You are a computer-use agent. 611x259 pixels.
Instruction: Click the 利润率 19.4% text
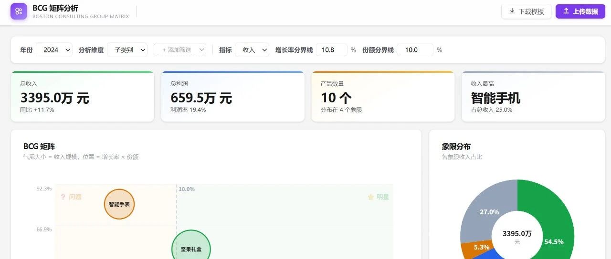point(188,110)
